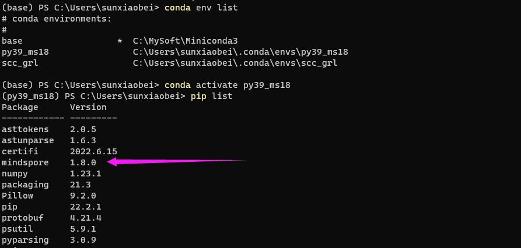The height and width of the screenshot is (248, 521).
Task: Click the magenta arrow pointing at mindspore
Action: click(x=175, y=162)
